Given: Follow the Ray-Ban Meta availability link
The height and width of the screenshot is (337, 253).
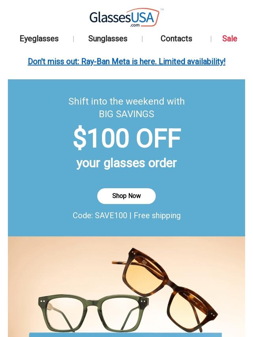Looking at the screenshot, I should [126, 62].
